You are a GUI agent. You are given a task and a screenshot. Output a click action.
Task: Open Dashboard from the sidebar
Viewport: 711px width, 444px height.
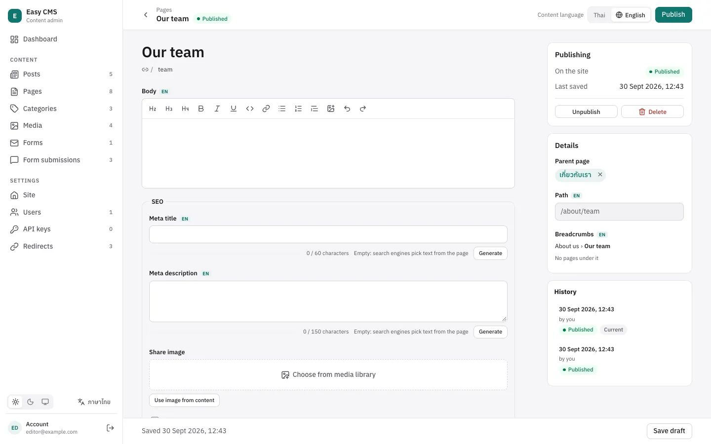click(x=61, y=39)
